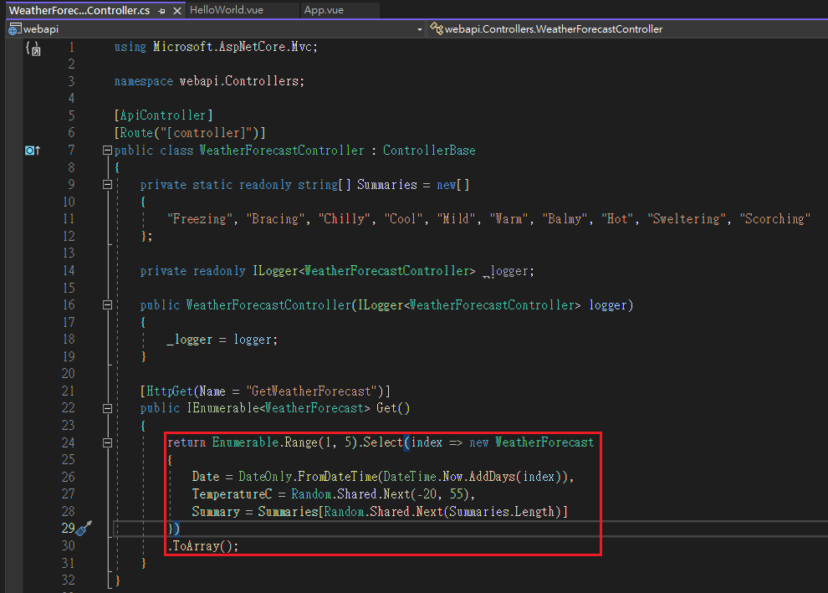
Task: Click Summaries.Length on line 28
Action: pyautogui.click(x=502, y=512)
